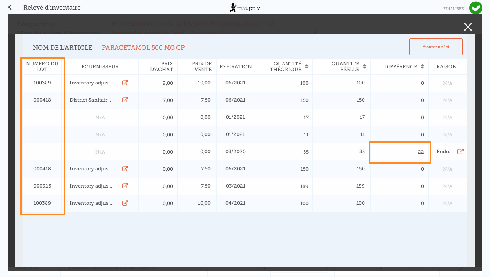Edit the real quantity cell showing 33
This screenshot has width=490, height=277.
pos(341,152)
